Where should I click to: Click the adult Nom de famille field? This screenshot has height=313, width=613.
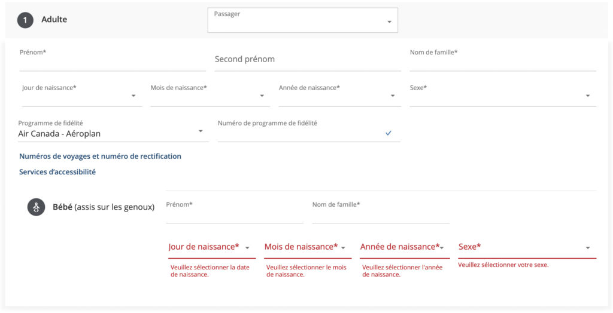[x=502, y=63]
